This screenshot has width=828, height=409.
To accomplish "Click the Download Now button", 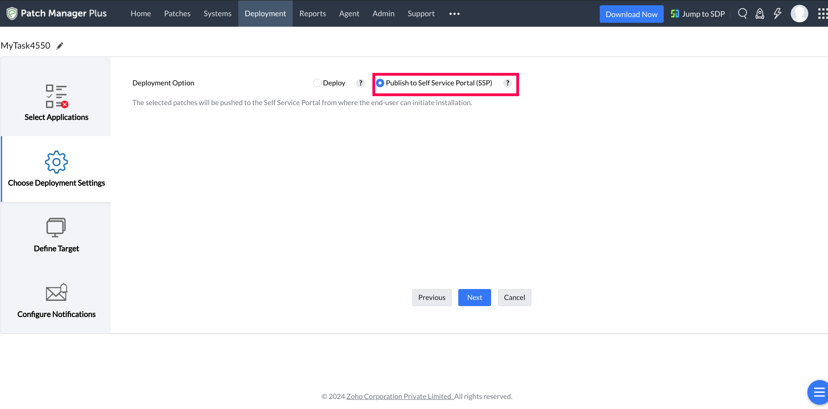I will click(632, 14).
